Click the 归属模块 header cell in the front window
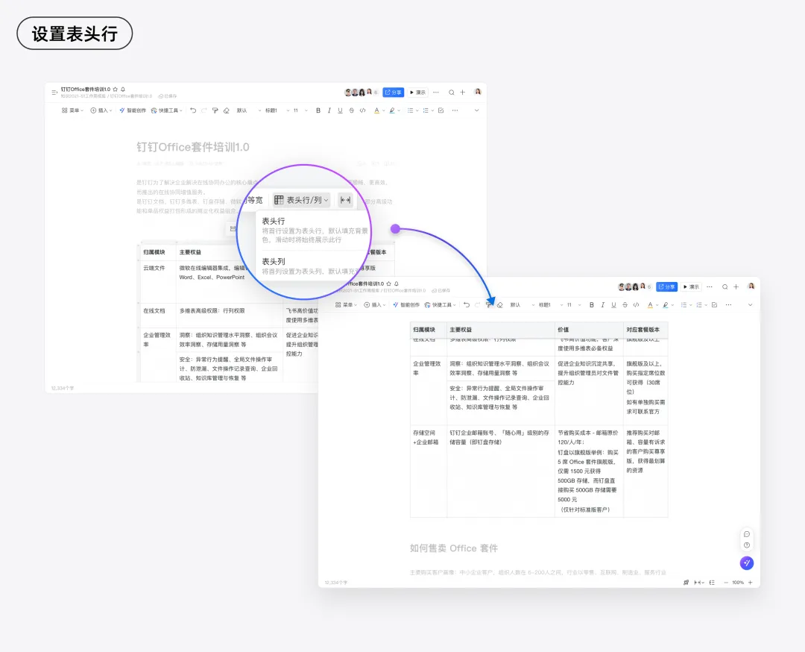Image resolution: width=805 pixels, height=652 pixels. [x=429, y=330]
